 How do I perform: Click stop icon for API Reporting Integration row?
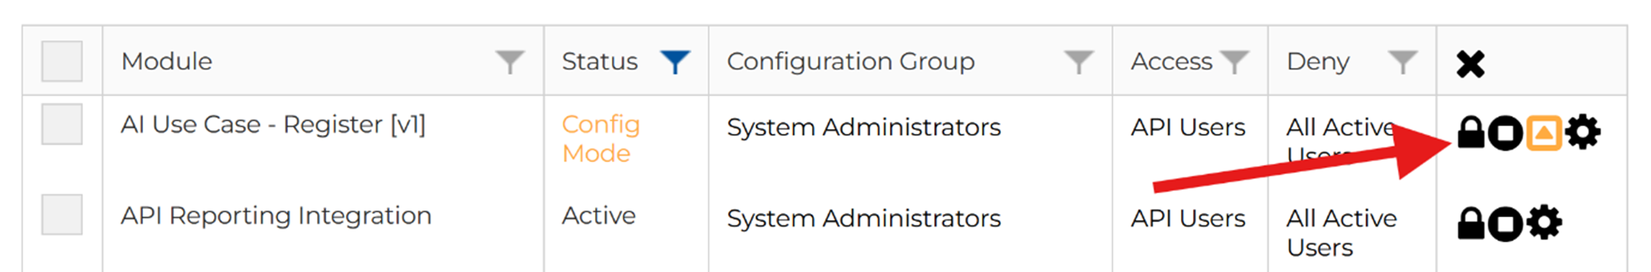point(1505,224)
